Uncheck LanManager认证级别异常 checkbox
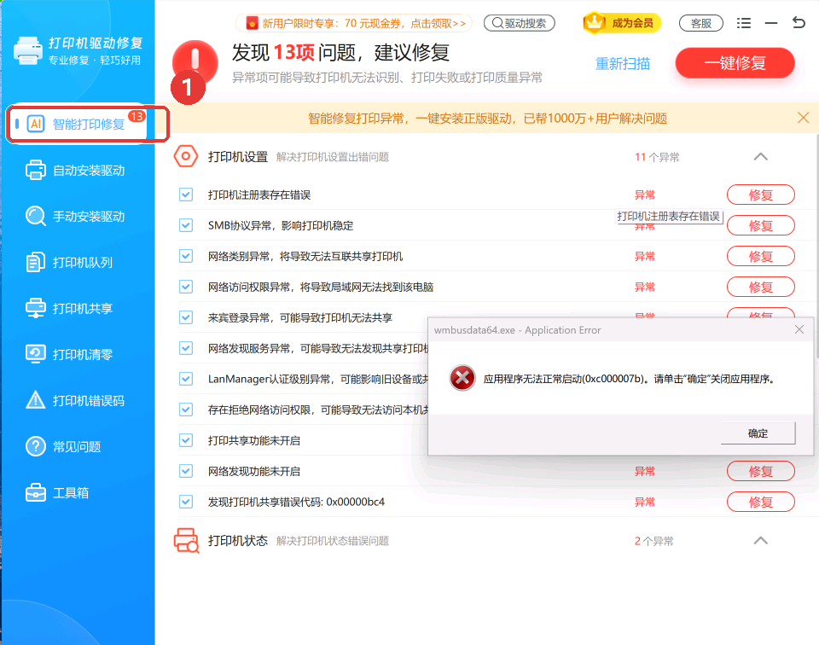The image size is (819, 645). point(186,379)
